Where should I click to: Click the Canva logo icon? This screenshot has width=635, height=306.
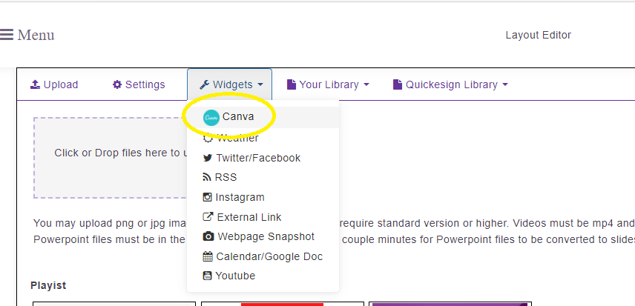pos(211,118)
